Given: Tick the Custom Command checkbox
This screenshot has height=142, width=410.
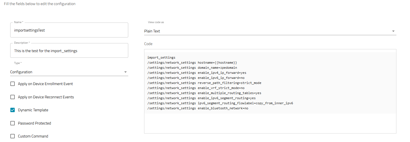Looking at the screenshot, I should pos(12,136).
